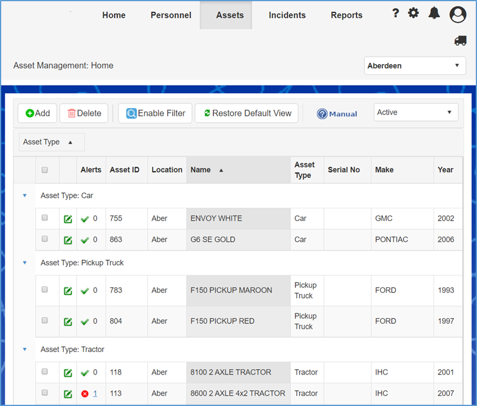Sort by the Name column header
This screenshot has width=477, height=406.
(201, 170)
